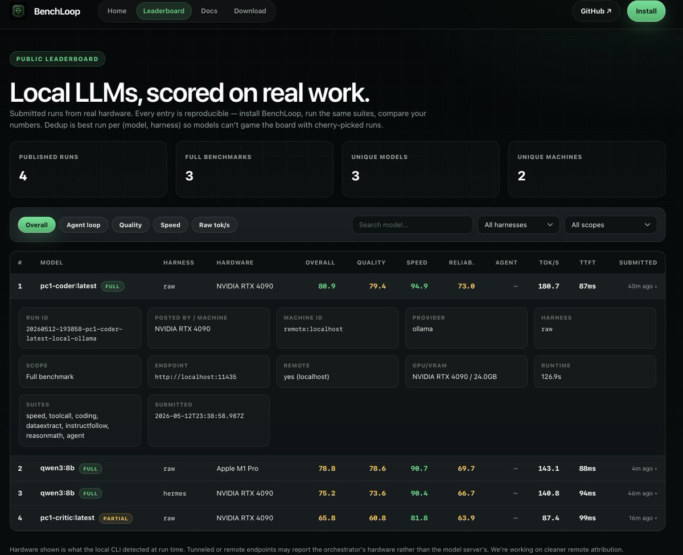Click the Apple M1 Pro hardware cell
The image size is (683, 555).
(x=237, y=469)
